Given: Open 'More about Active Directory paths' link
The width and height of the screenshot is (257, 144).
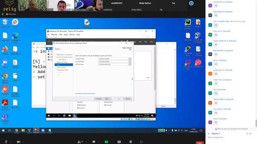Looking at the screenshot, I should pos(85,94).
